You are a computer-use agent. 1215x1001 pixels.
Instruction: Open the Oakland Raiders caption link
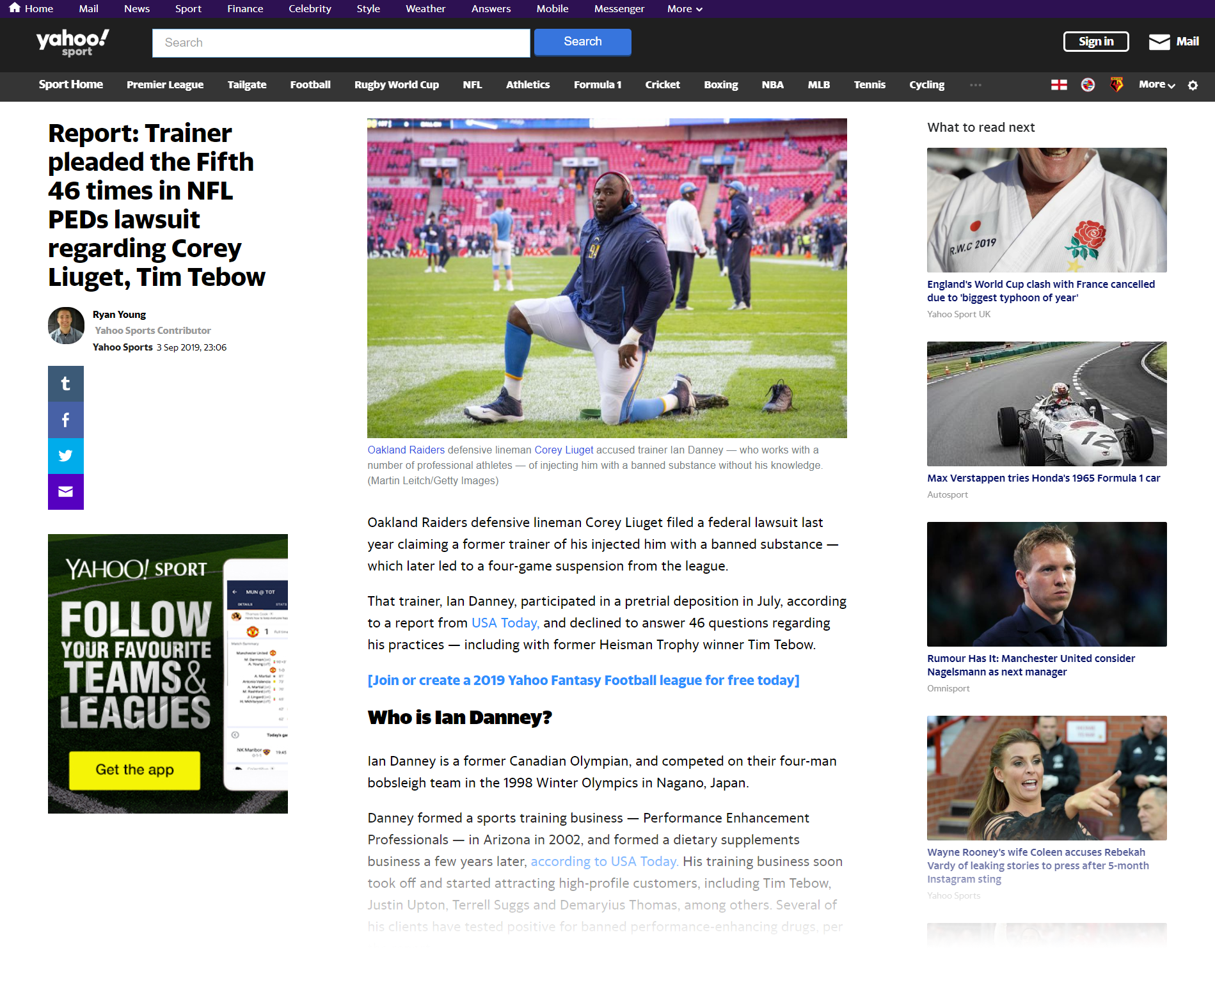click(x=406, y=450)
